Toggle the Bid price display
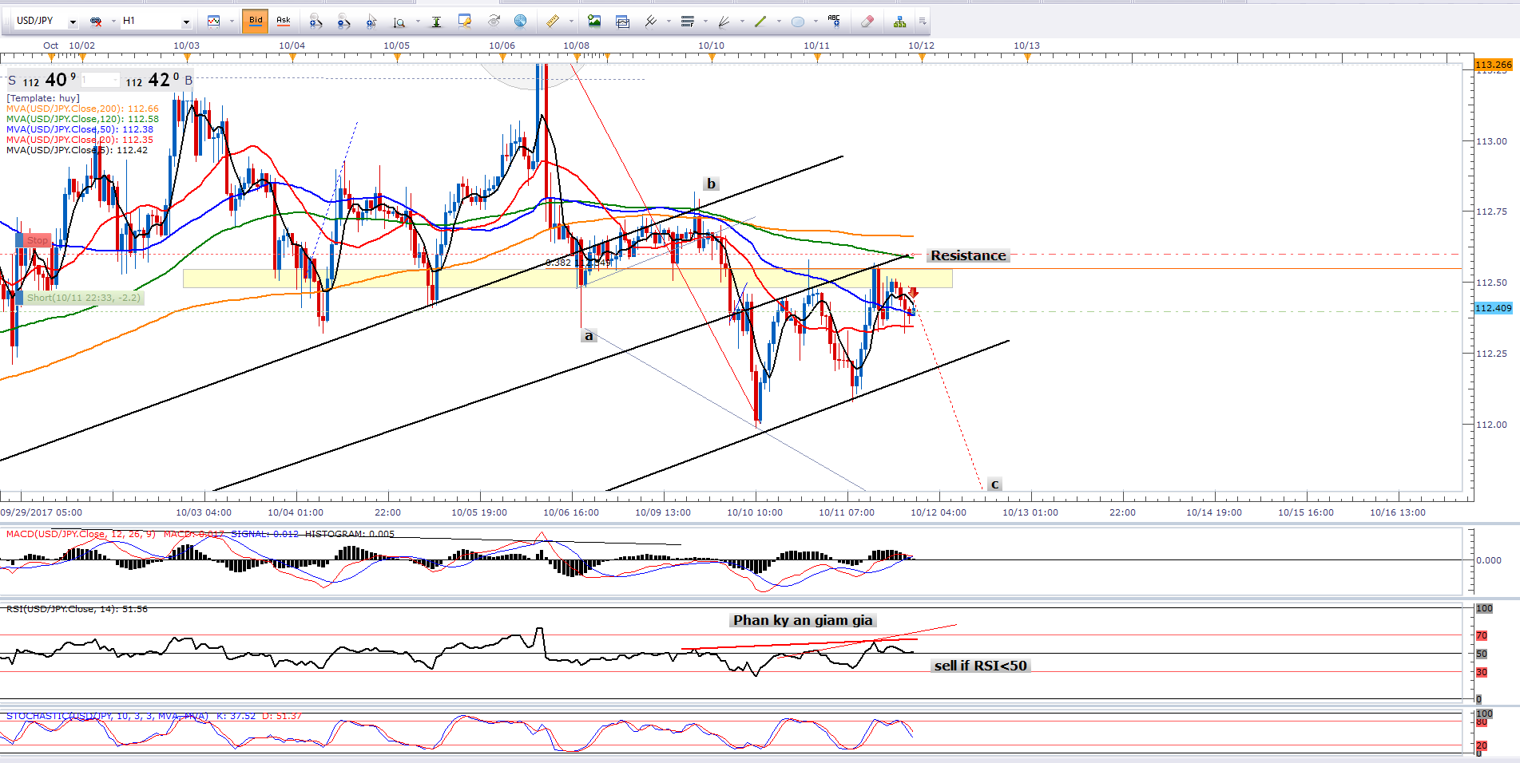Image resolution: width=1520 pixels, height=763 pixels. point(256,21)
